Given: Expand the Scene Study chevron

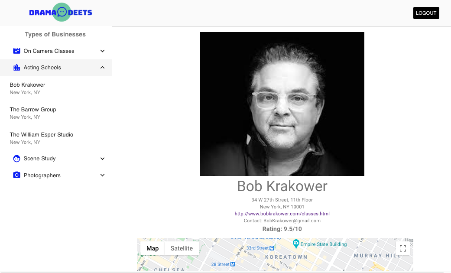Looking at the screenshot, I should (x=103, y=159).
